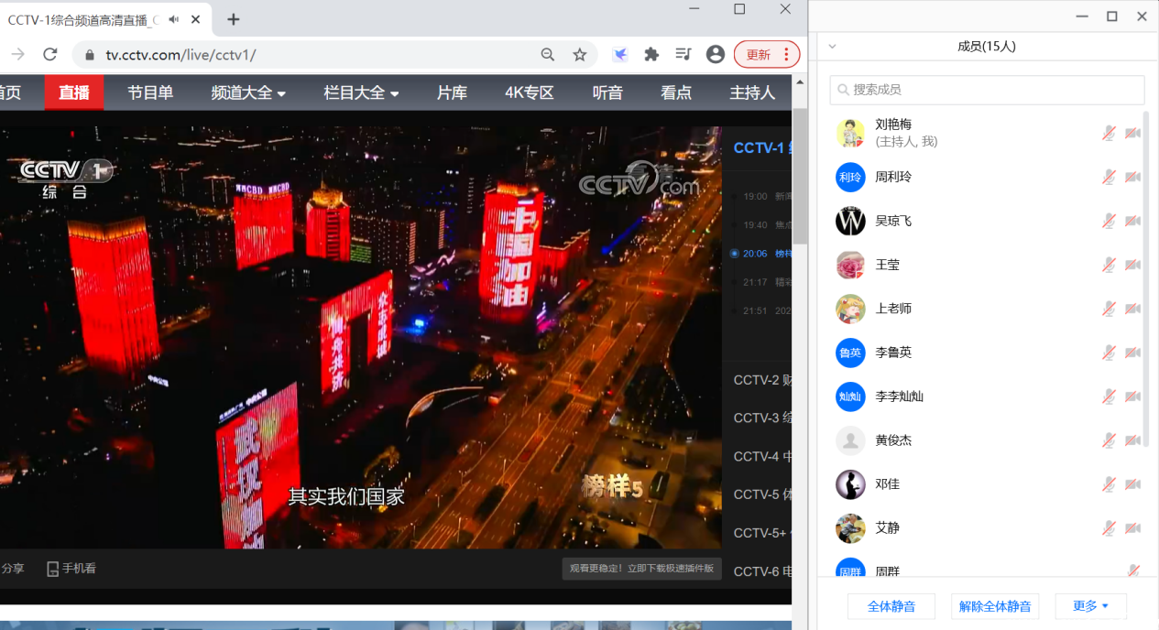Toggle microphone for 黄俊杰

[1109, 440]
